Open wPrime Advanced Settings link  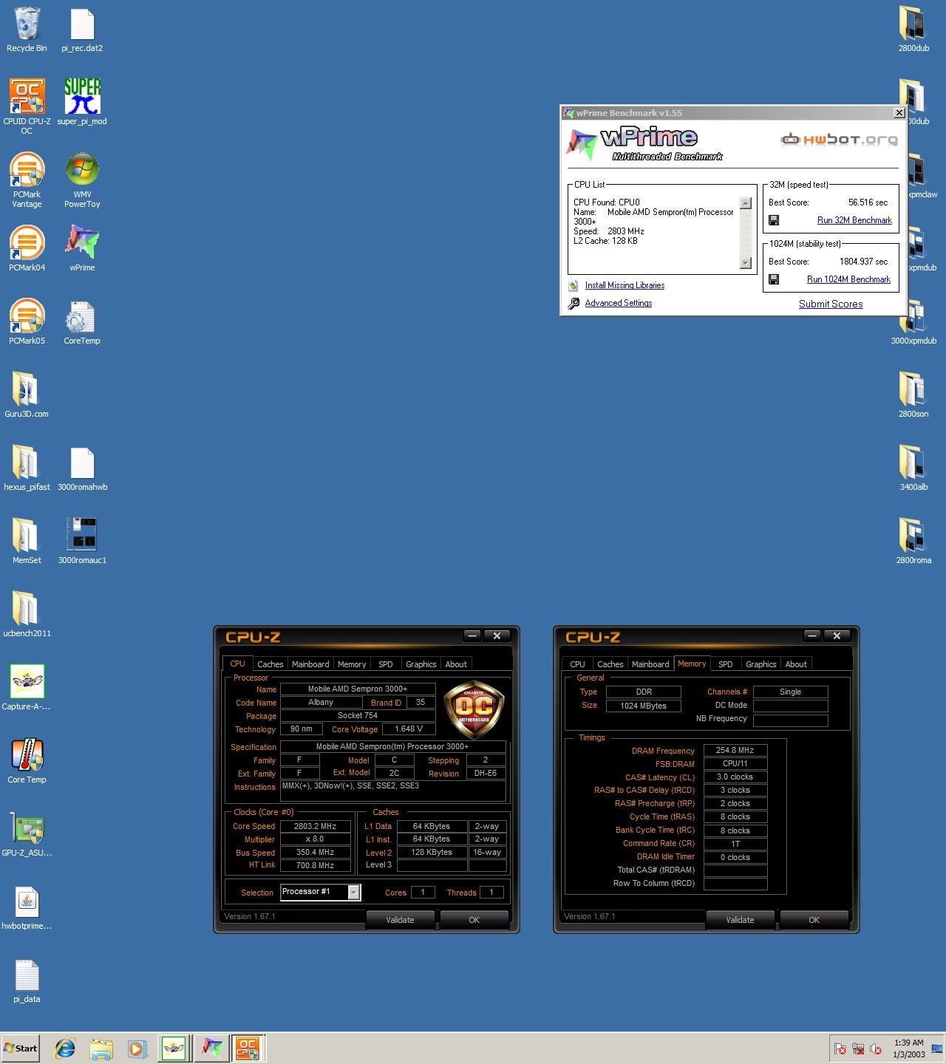[619, 303]
